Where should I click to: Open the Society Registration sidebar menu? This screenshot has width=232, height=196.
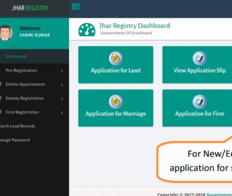[x=34, y=98]
